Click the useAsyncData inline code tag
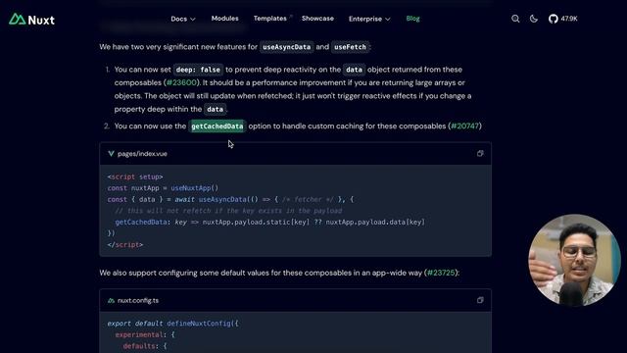This screenshot has height=353, width=627. (286, 47)
